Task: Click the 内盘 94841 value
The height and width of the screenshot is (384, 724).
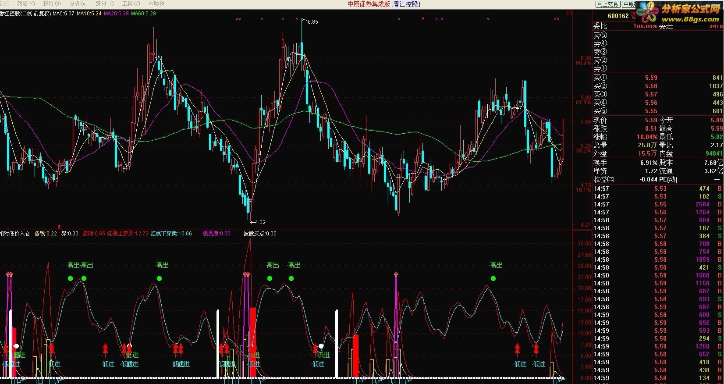Action: click(x=714, y=153)
